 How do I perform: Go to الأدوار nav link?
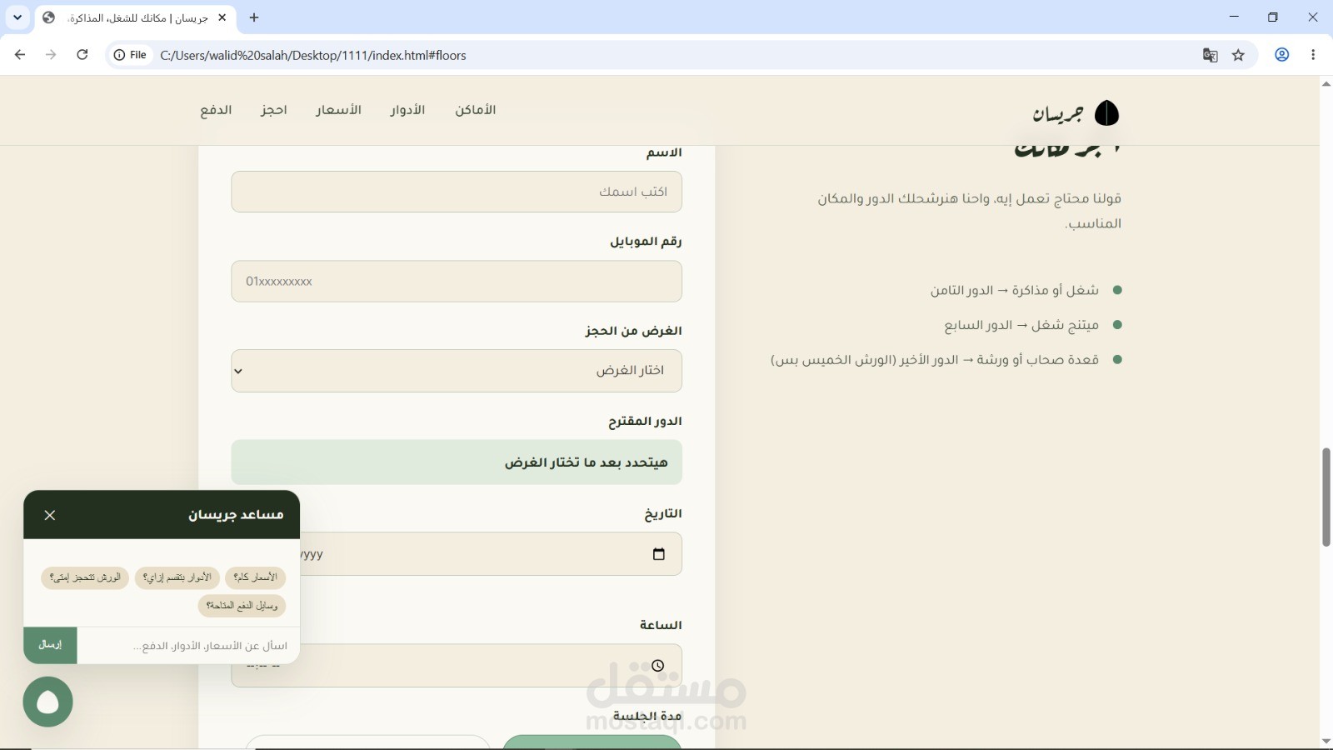pyautogui.click(x=407, y=110)
